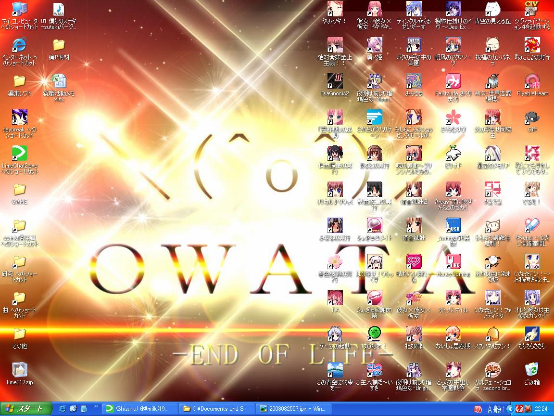Select the さくらむすび shortcut icon

point(453,117)
